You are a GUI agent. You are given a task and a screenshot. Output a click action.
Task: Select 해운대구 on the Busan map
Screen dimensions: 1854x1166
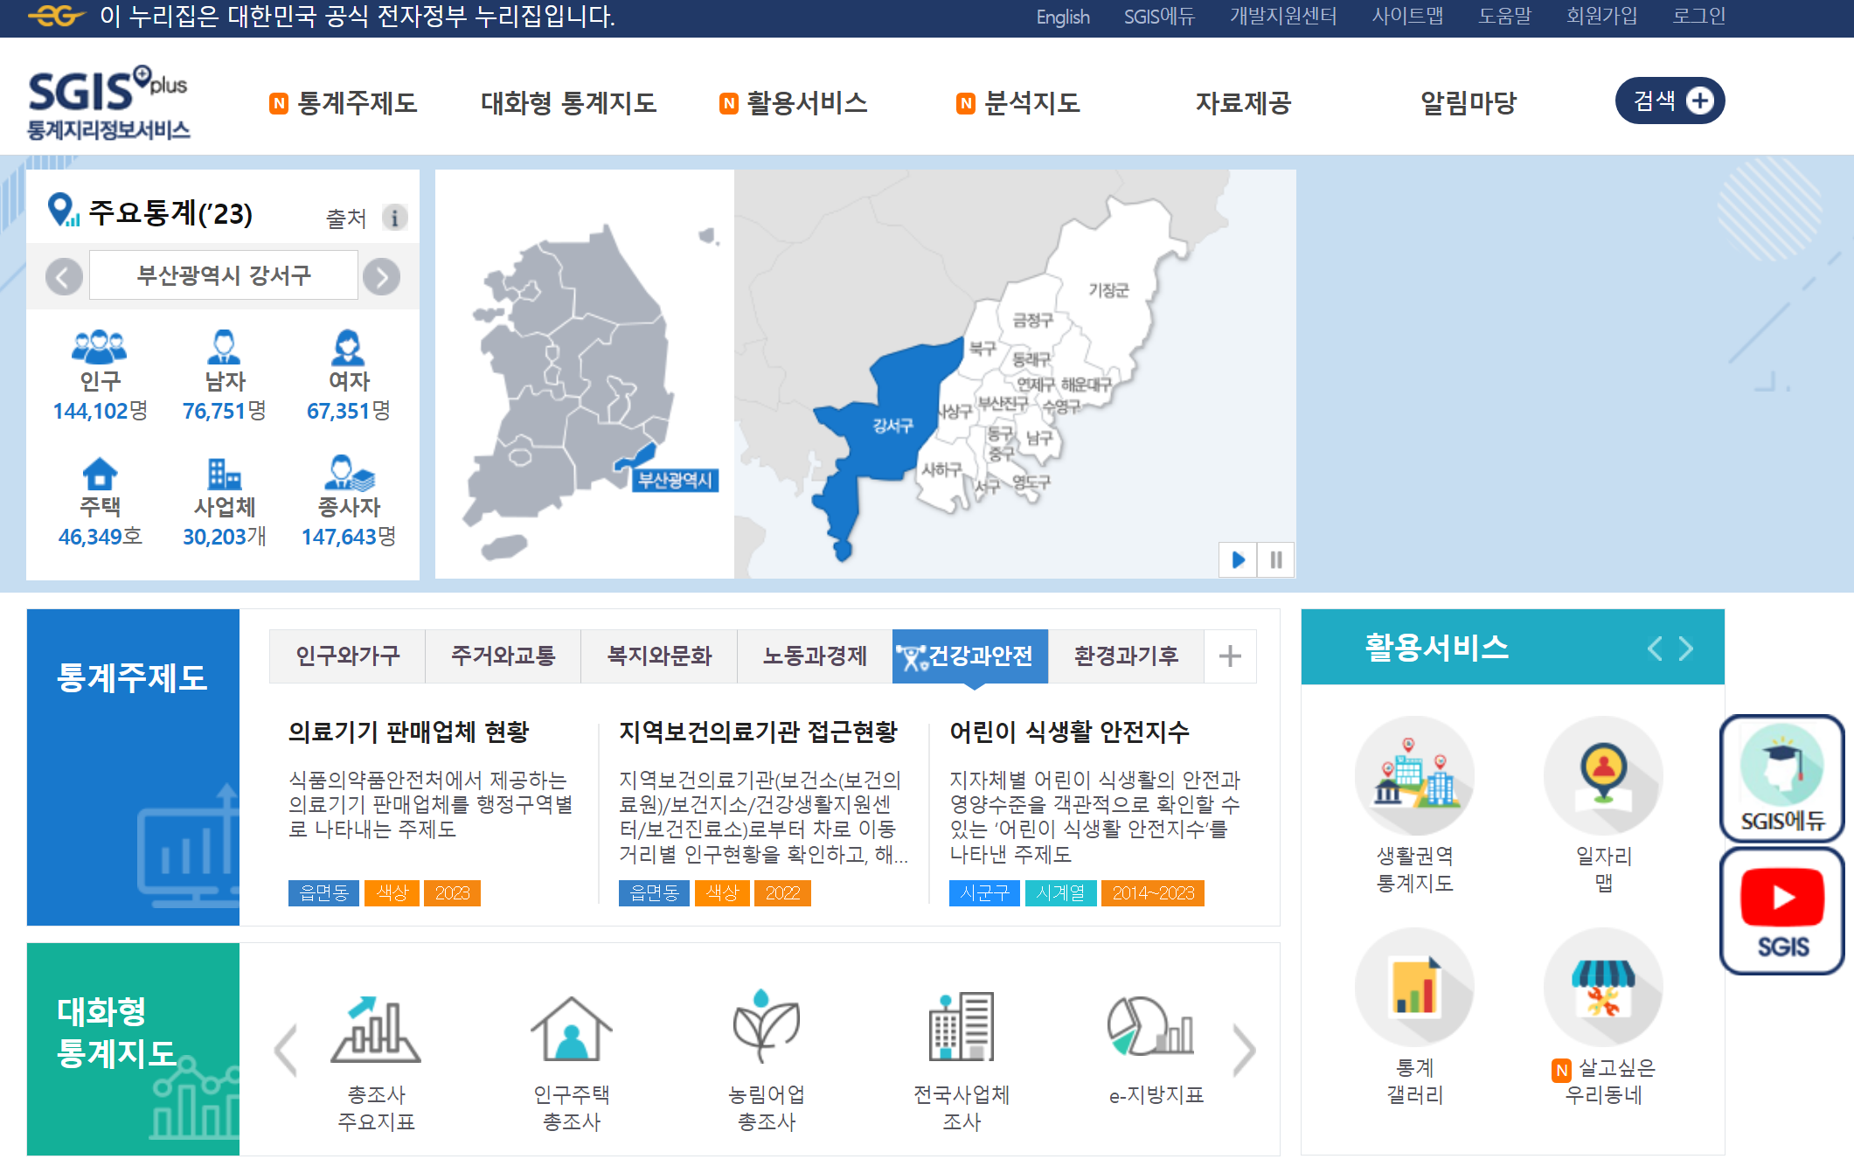[1087, 385]
